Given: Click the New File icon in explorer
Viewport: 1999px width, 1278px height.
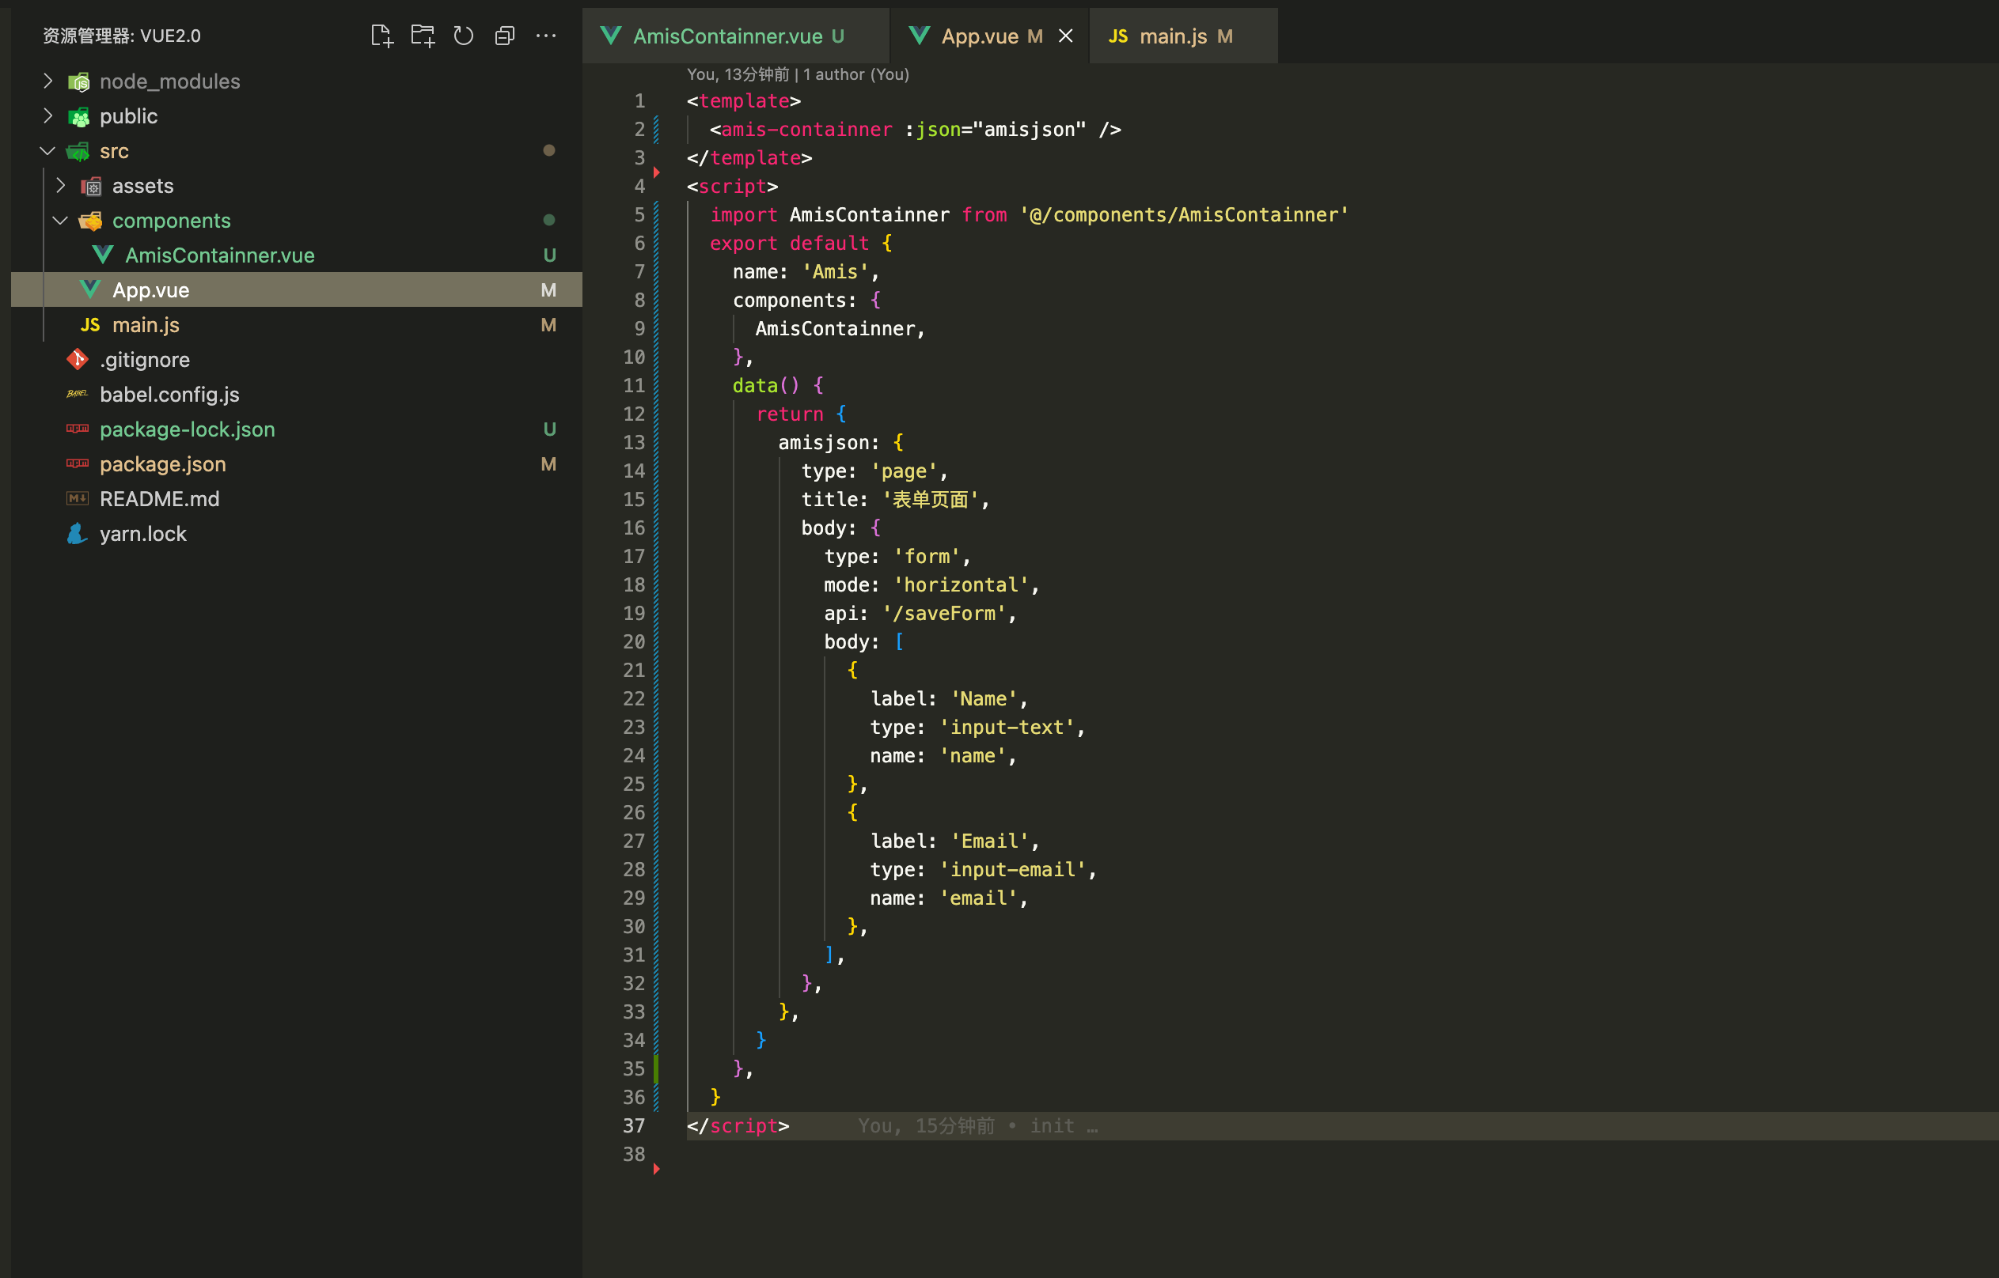Looking at the screenshot, I should [x=381, y=36].
